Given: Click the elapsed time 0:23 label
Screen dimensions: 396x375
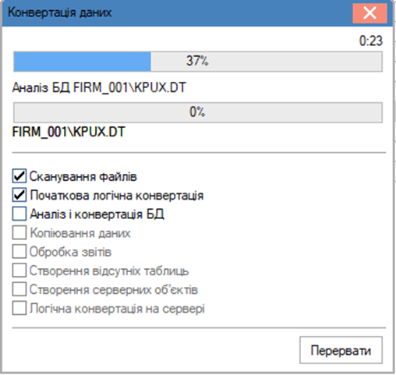Looking at the screenshot, I should [371, 41].
